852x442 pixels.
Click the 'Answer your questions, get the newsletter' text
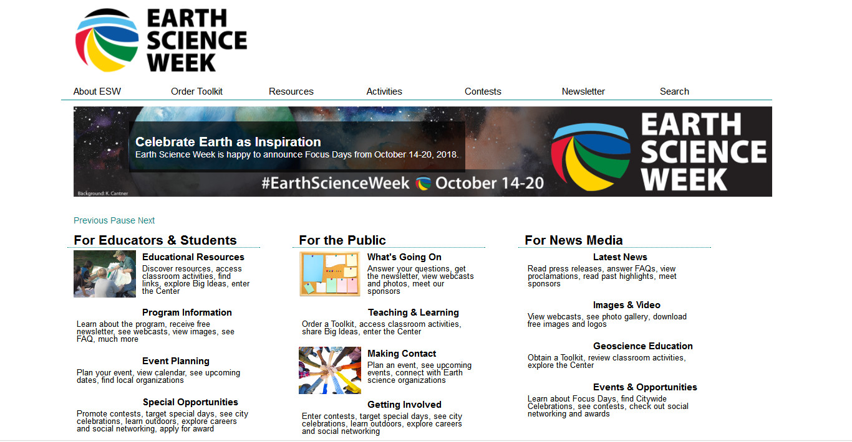click(x=420, y=280)
